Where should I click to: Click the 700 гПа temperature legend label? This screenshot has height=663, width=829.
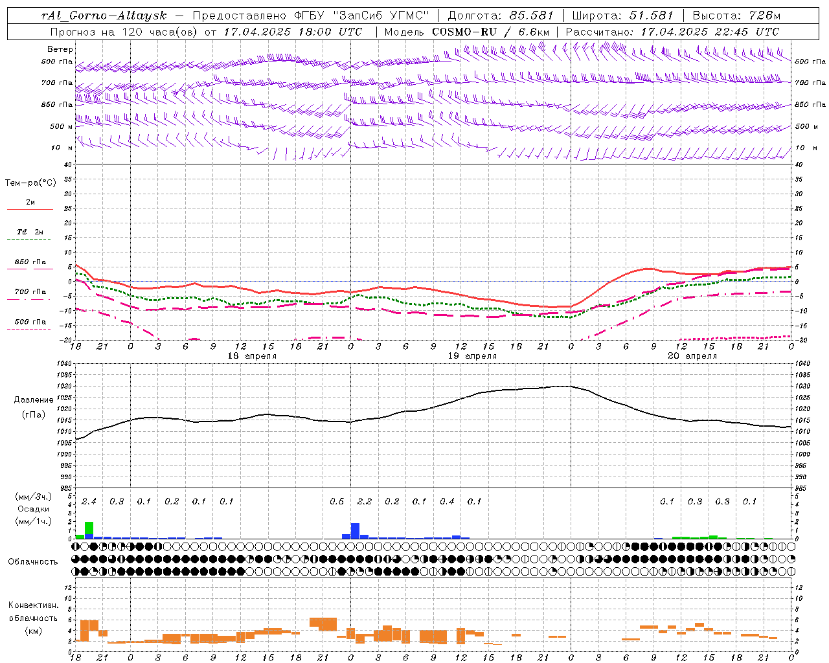(30, 292)
